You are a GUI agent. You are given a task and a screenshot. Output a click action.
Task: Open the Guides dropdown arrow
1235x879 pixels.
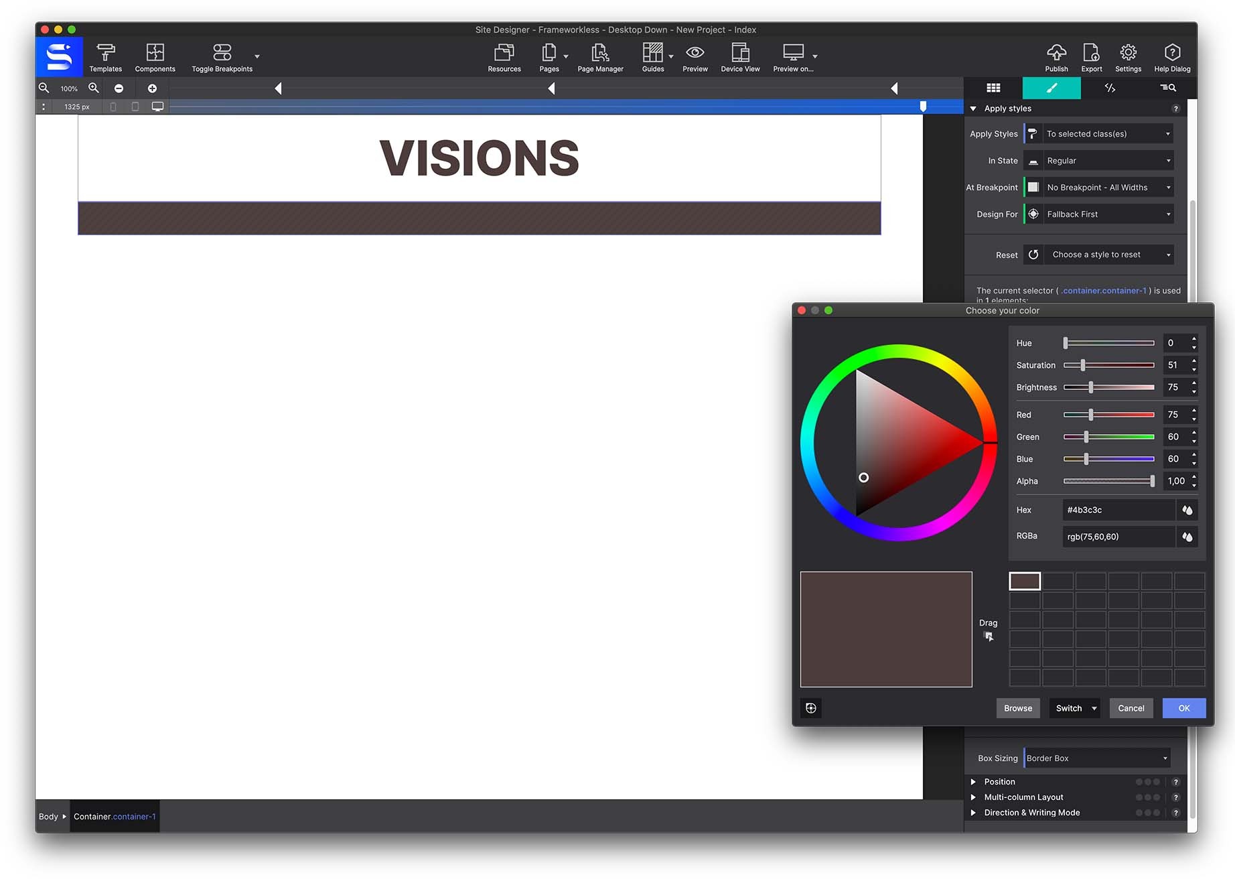click(x=671, y=56)
